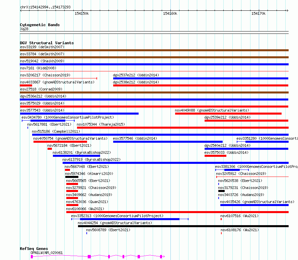This screenshot has width=298, height=260.
Task: Click the nsv4033867 gnomAD variant label
Action: tap(57, 82)
